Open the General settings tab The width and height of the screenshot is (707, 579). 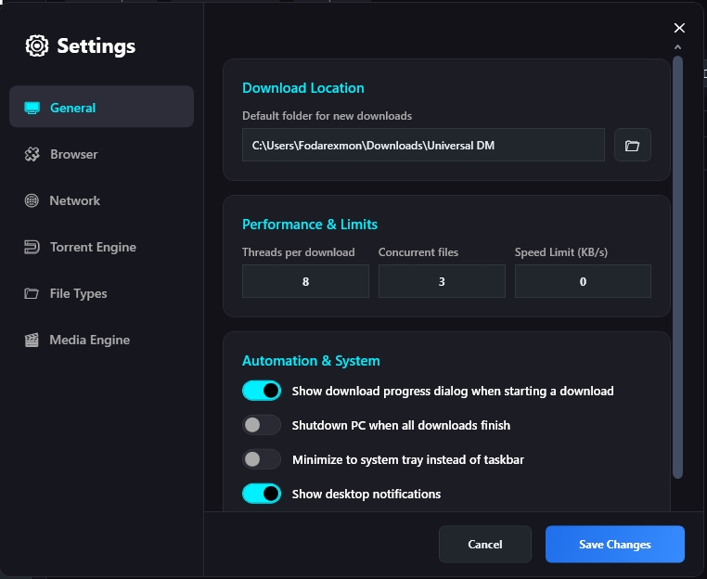101,107
